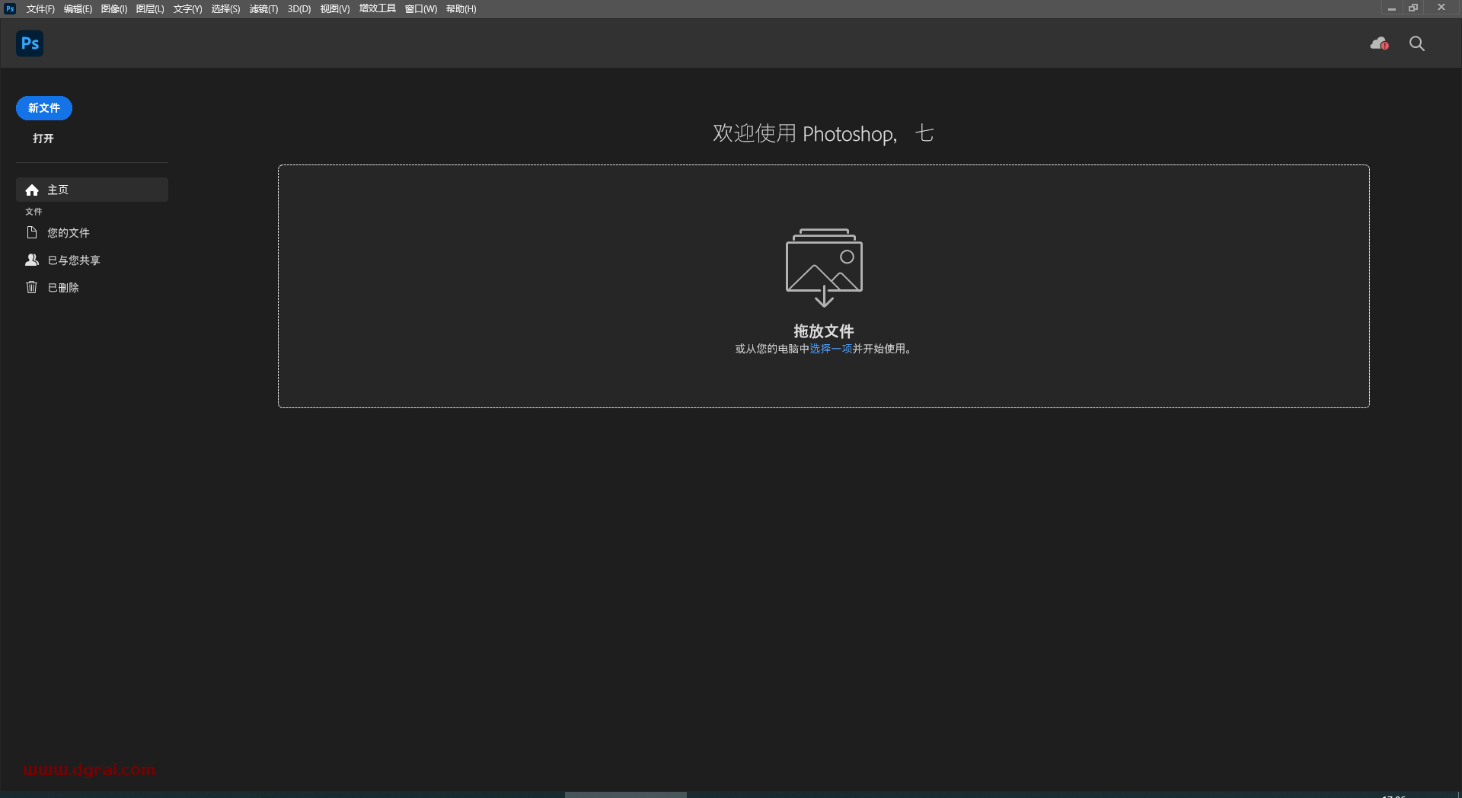Click the 拖放文件 heading text
1462x798 pixels.
pos(824,331)
